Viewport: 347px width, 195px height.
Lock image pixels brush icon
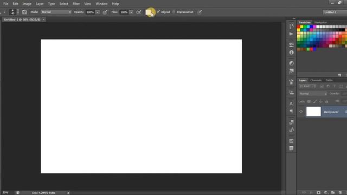[314, 101]
